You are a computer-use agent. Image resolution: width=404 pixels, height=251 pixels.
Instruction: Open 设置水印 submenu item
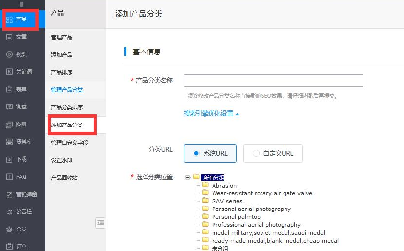click(62, 160)
